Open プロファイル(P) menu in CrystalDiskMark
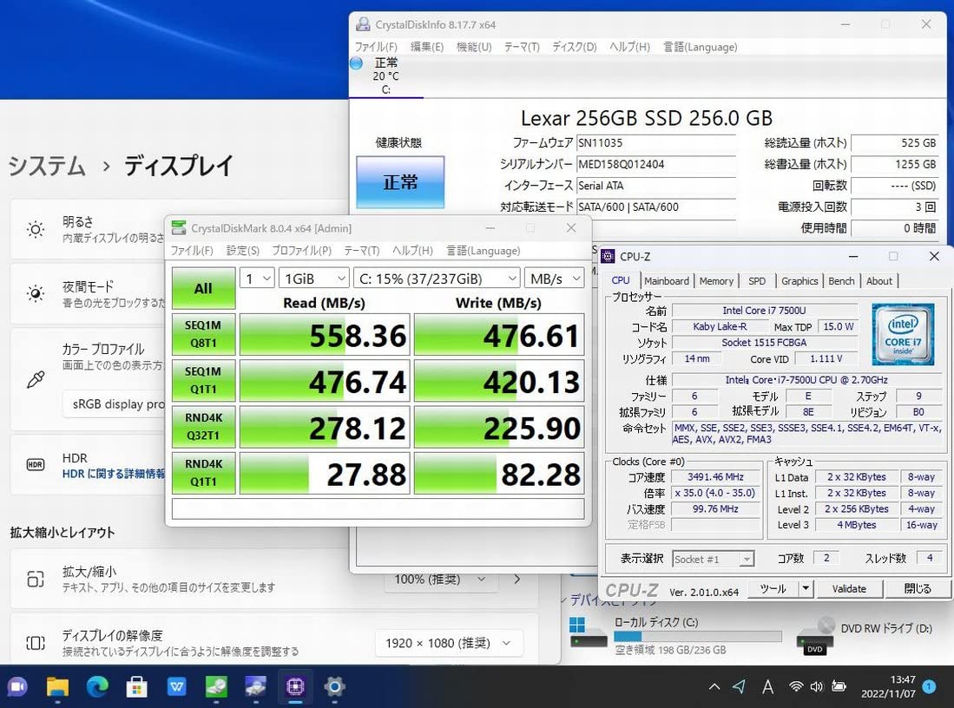Image resolution: width=954 pixels, height=708 pixels. click(301, 251)
